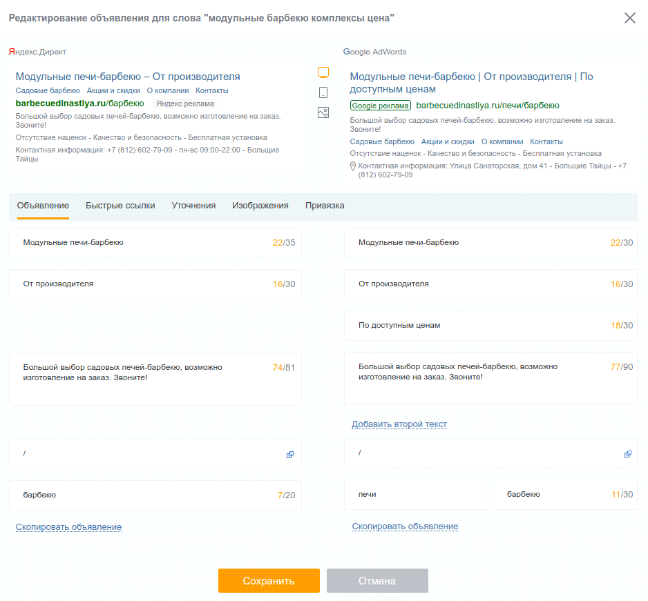This screenshot has height=601, width=648.
Task: Edit Yandex display path барбекю field
Action: (155, 495)
